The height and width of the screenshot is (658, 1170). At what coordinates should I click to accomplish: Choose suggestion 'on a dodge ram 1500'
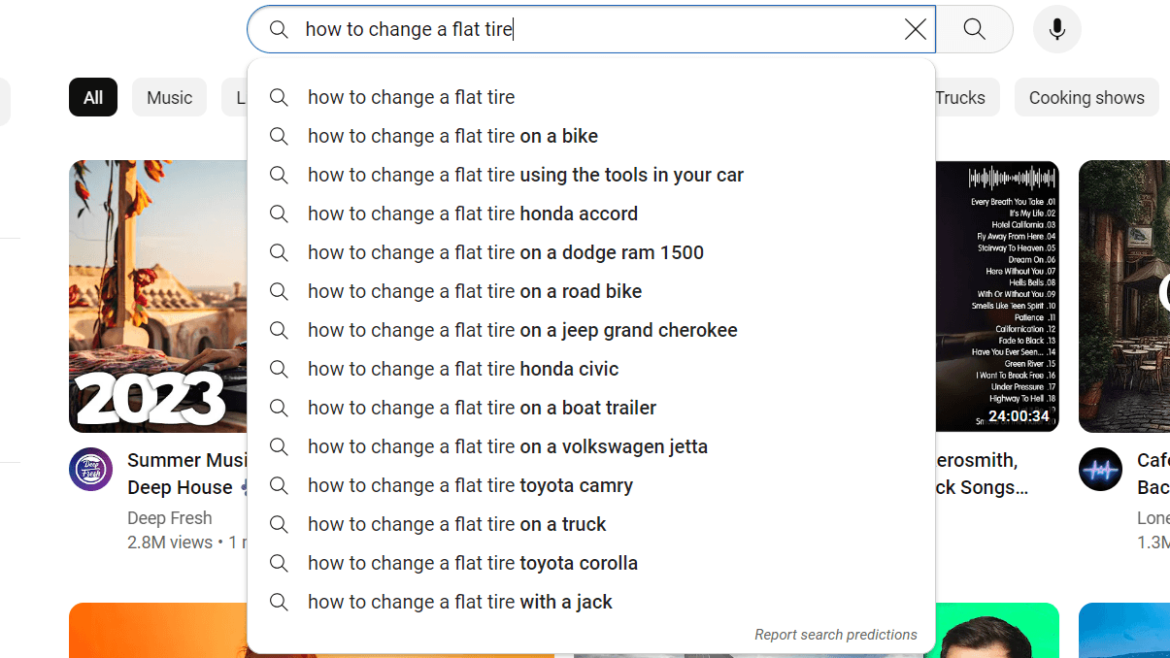pos(506,252)
